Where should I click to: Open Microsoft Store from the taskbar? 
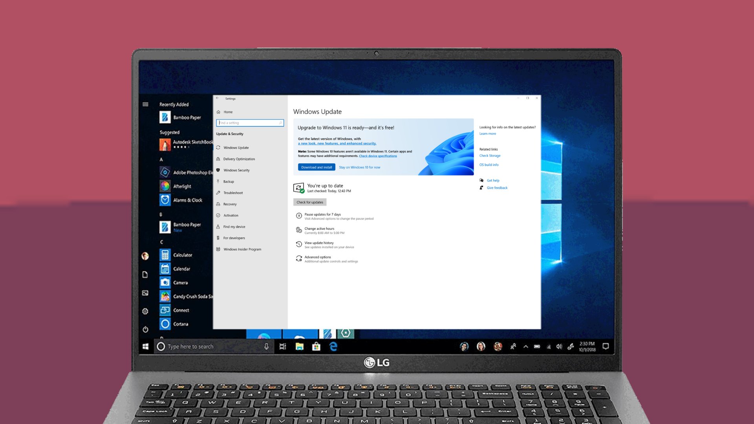coord(316,346)
